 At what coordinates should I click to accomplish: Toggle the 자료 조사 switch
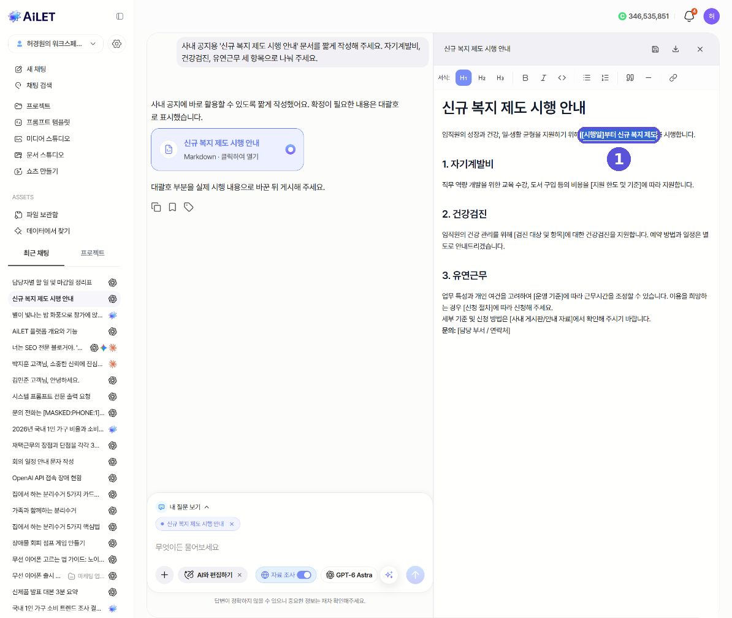click(304, 575)
